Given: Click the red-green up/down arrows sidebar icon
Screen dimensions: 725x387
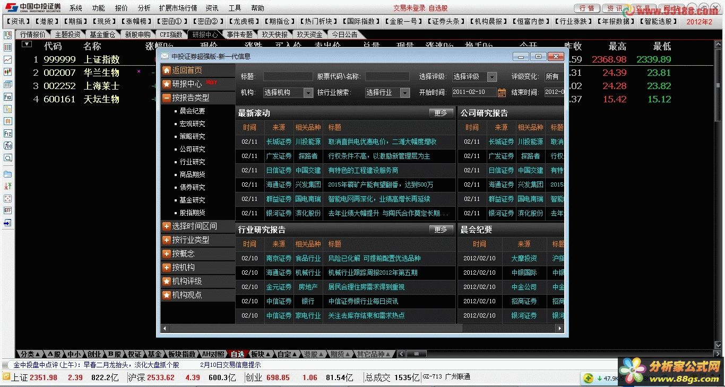Looking at the screenshot, I should [x=7, y=186].
